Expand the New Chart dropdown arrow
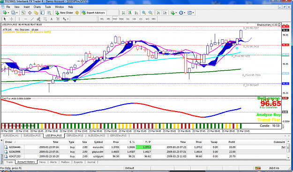Screen dimensions: 293x172 [x=8, y=13]
